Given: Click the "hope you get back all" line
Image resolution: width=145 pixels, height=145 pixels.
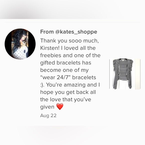Looking at the screenshot, I should 68,92.
